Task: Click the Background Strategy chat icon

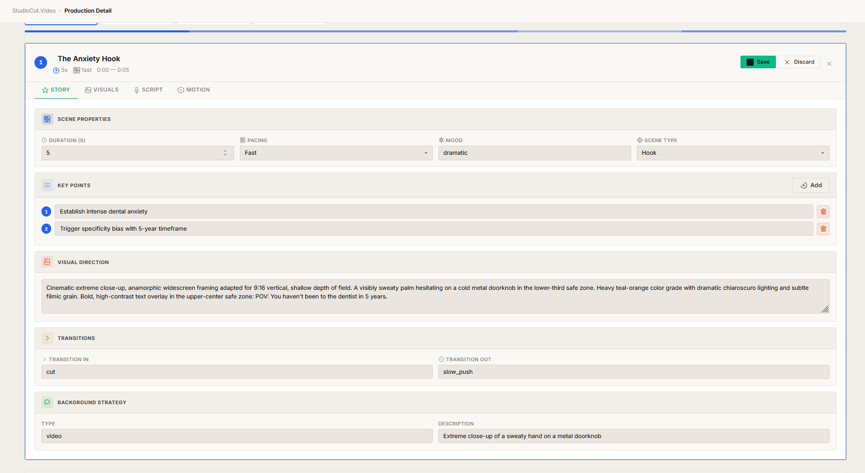Action: tap(47, 402)
